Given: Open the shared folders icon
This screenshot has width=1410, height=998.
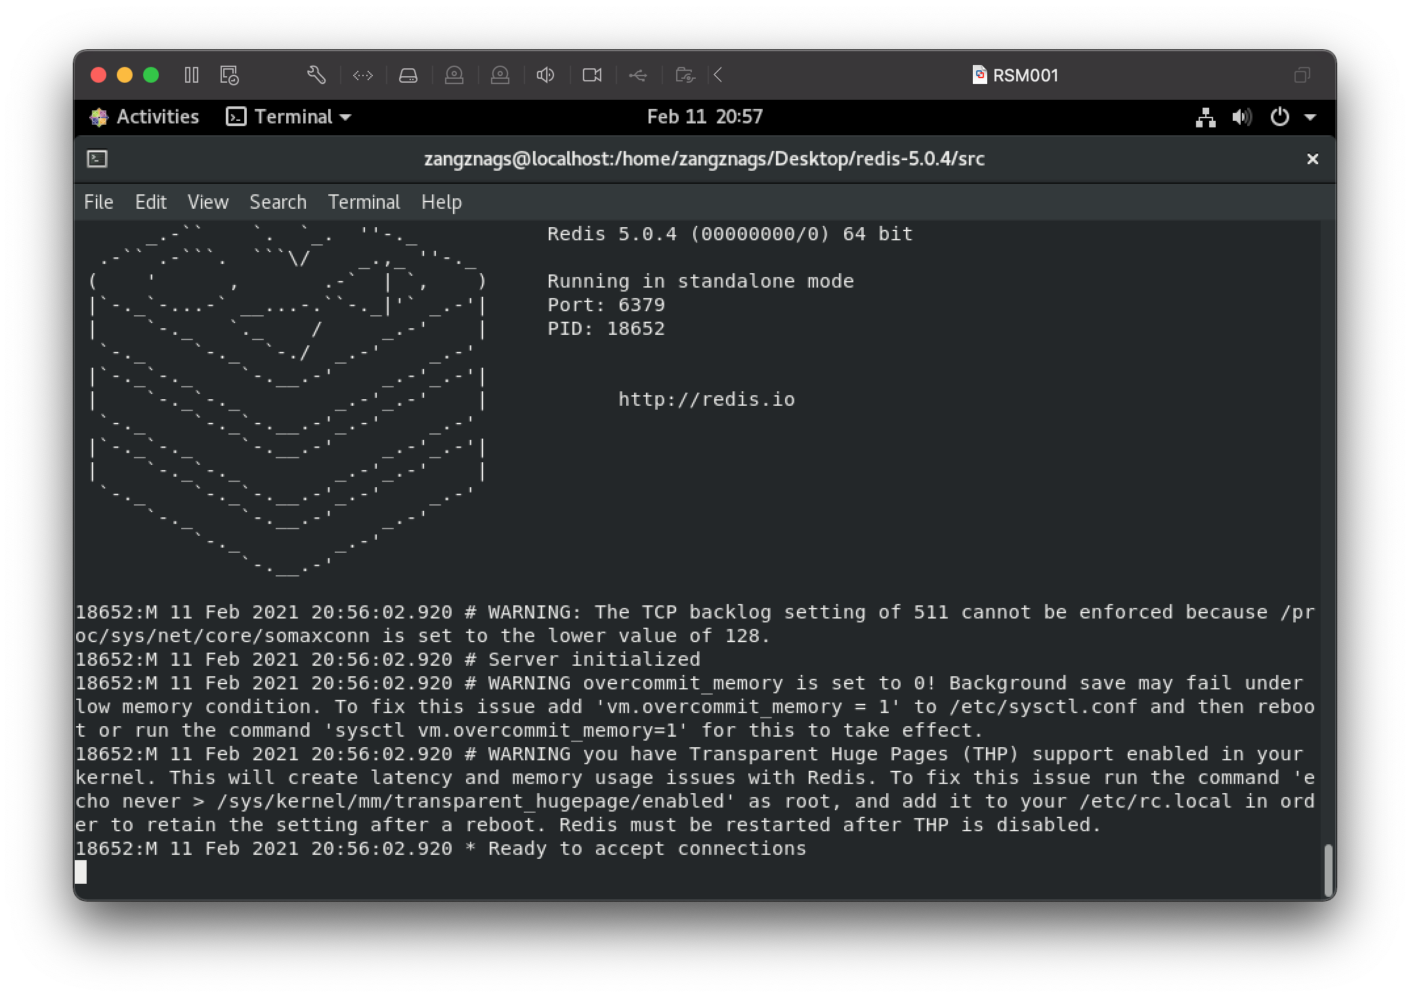Looking at the screenshot, I should click(685, 76).
